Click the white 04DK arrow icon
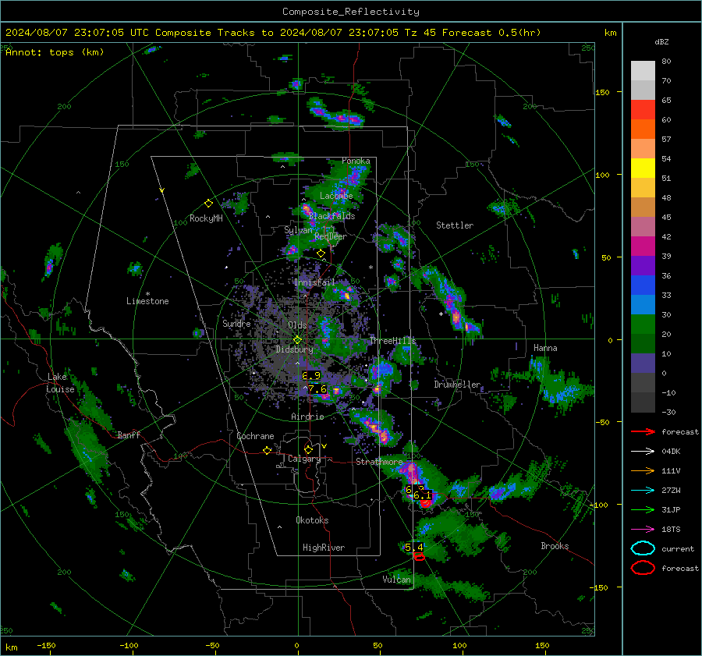The height and width of the screenshot is (656, 702). [643, 452]
